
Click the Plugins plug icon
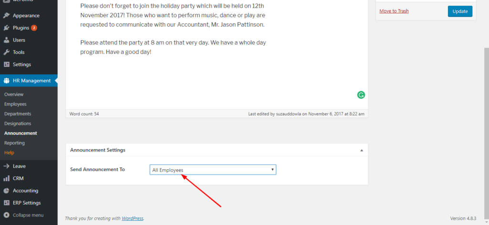click(7, 28)
